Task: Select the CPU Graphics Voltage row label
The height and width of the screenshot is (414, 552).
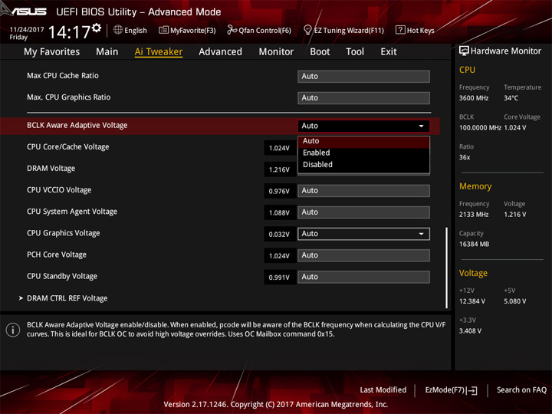Action: coord(64,233)
